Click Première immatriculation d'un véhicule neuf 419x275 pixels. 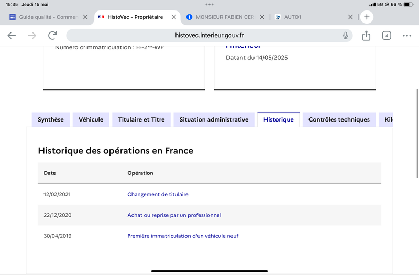tap(183, 236)
